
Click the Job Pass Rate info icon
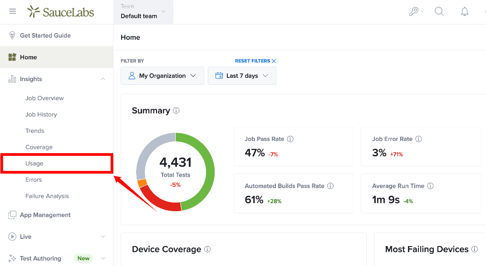point(290,139)
